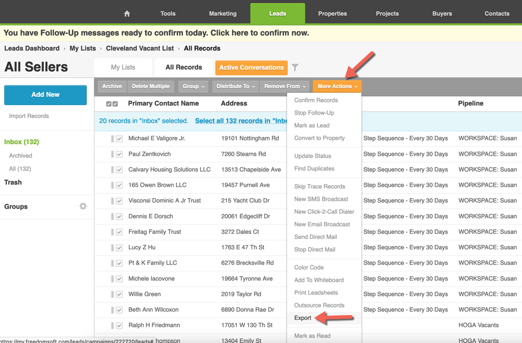Uncheck Calvary Housing Solutions LLC checkbox
Image resolution: width=522 pixels, height=343 pixels.
pos(119,170)
